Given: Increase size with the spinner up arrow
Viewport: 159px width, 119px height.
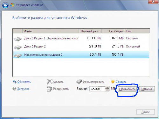Looking at the screenshot, I should [107, 87].
